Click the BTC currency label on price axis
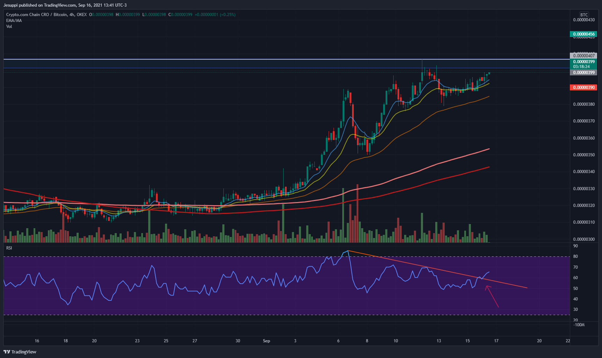The image size is (602, 358). (x=584, y=15)
